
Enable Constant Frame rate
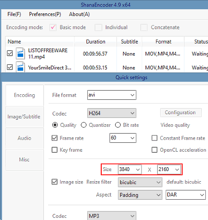point(154,138)
